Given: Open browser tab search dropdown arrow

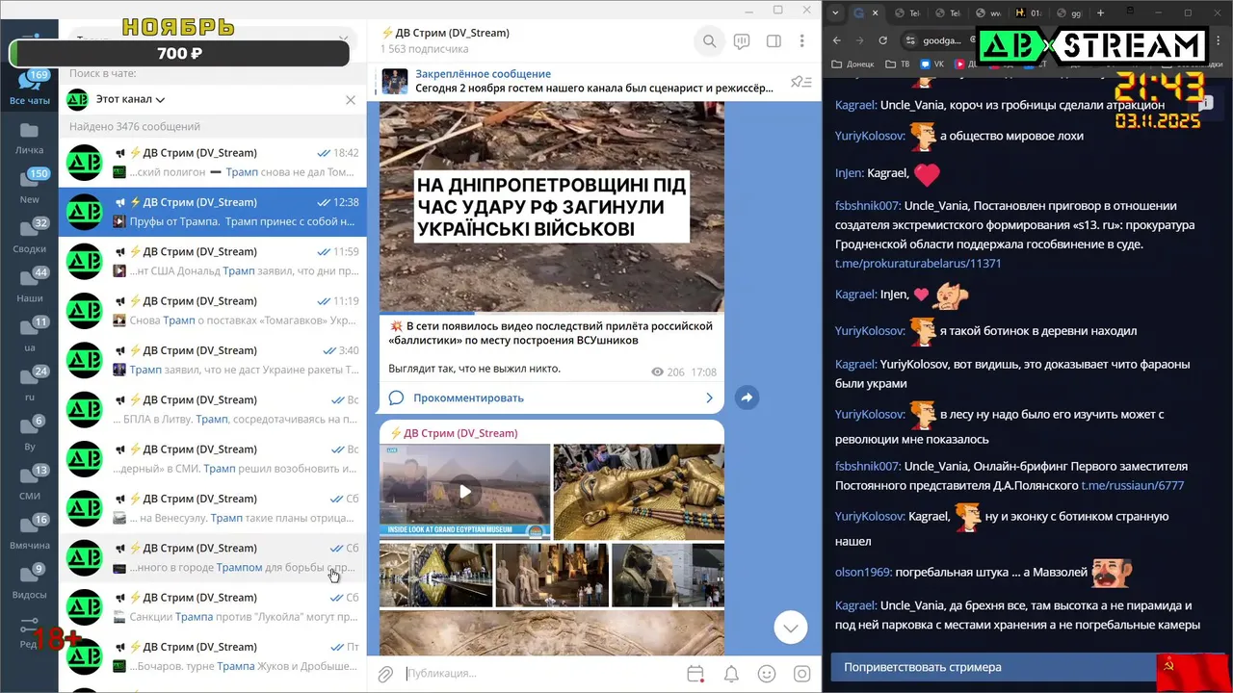Looking at the screenshot, I should pos(834,13).
